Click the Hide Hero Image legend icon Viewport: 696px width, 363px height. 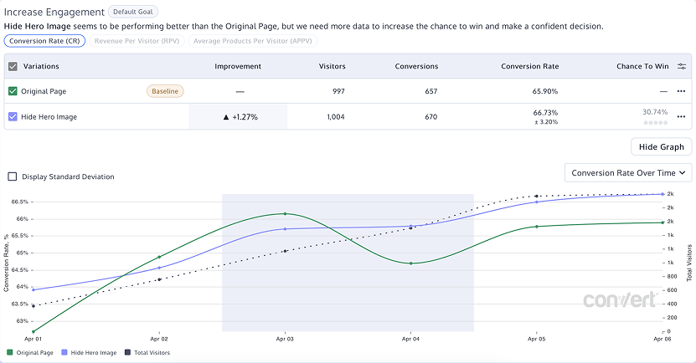[66, 353]
